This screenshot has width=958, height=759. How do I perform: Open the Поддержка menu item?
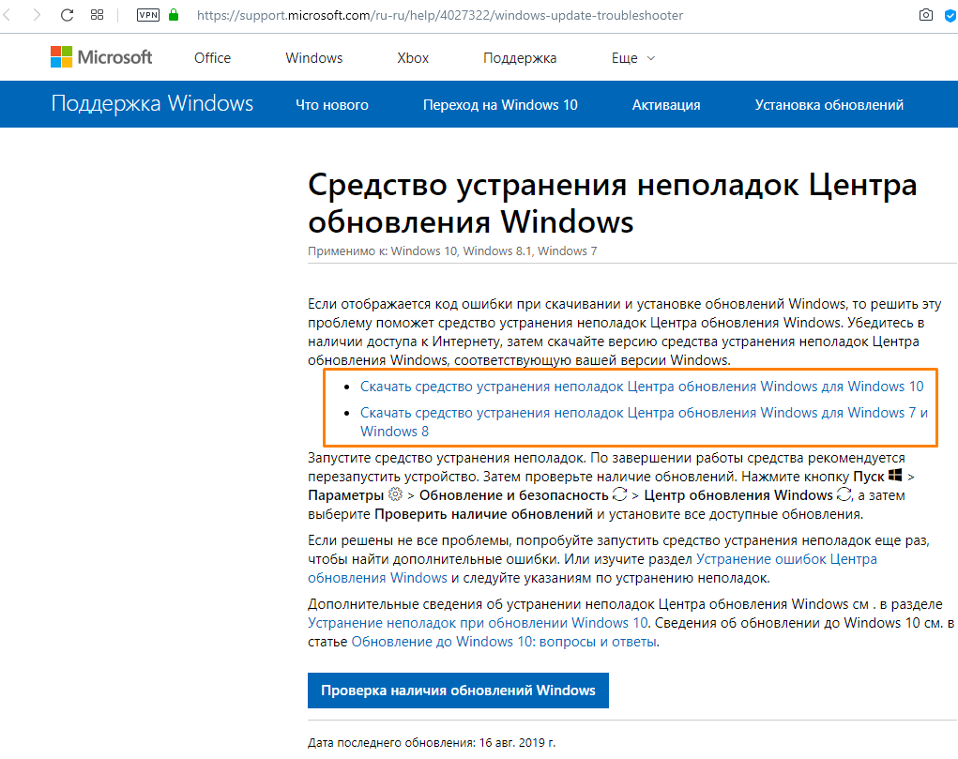tap(520, 58)
